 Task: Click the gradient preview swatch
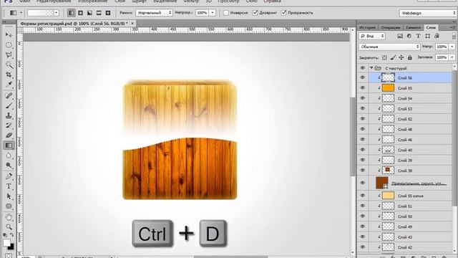click(41, 13)
